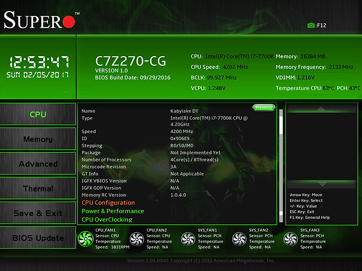The image size is (362, 271).
Task: Click the date SUN 02/05/2017
Action: tap(37, 75)
